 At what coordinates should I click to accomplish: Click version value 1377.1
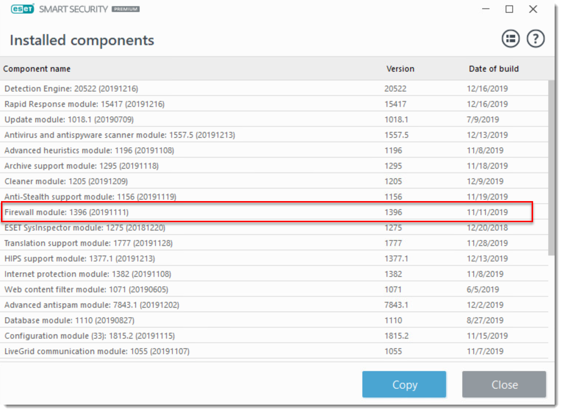click(x=396, y=258)
